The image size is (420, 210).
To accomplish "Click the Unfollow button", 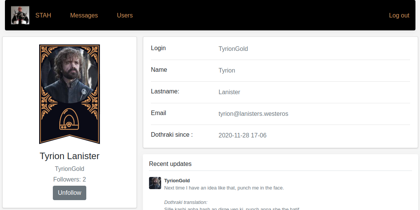I will (x=70, y=193).
